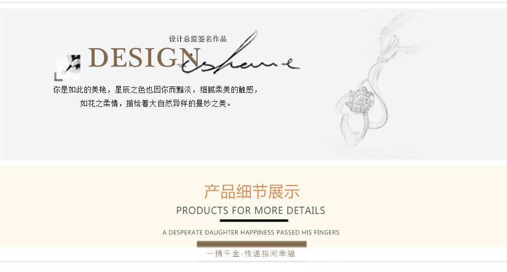Click the gold DESIGN heading
Screen dimensions: 507x272
(x=144, y=58)
